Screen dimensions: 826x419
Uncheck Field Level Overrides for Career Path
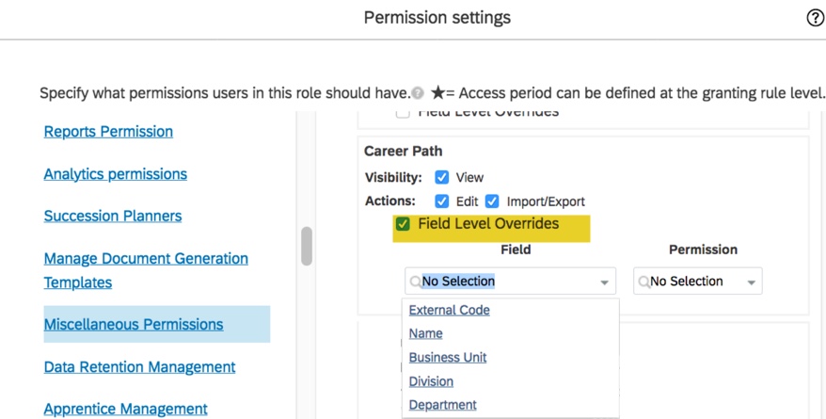click(403, 224)
